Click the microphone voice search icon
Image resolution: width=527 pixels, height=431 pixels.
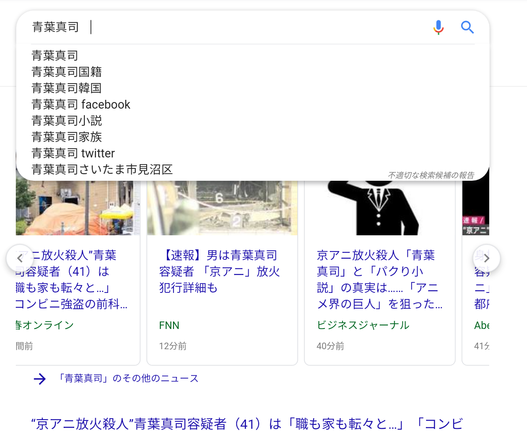tap(438, 27)
